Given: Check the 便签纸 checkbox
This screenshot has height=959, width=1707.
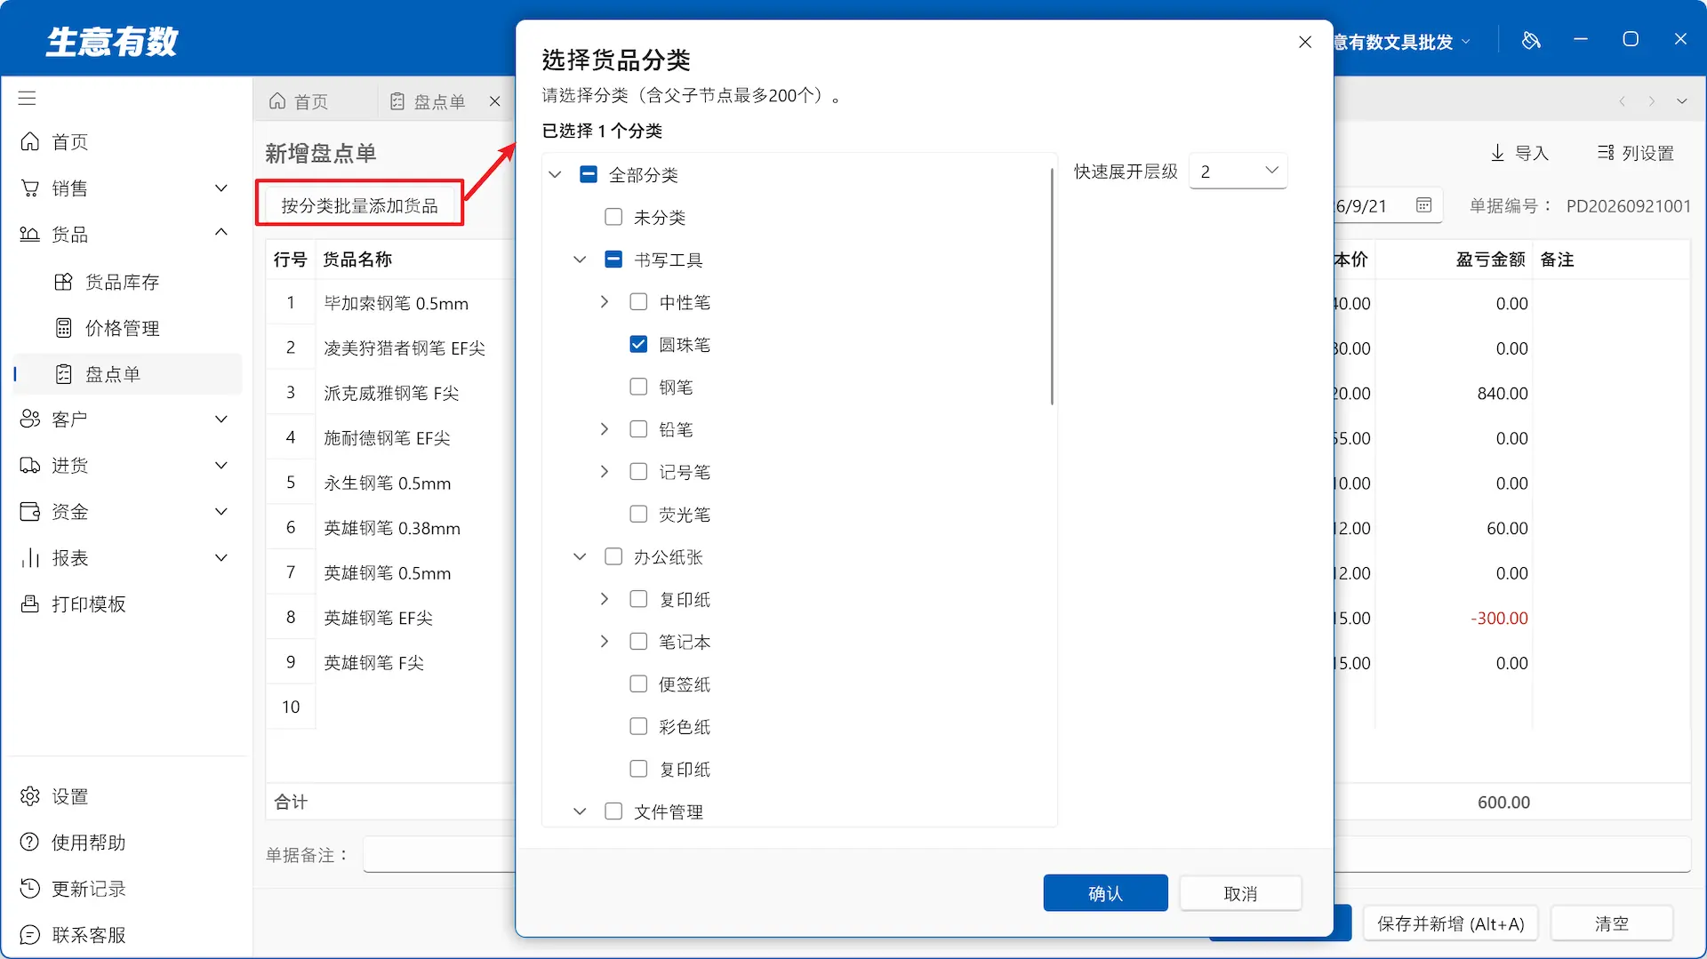Looking at the screenshot, I should pos(638,683).
